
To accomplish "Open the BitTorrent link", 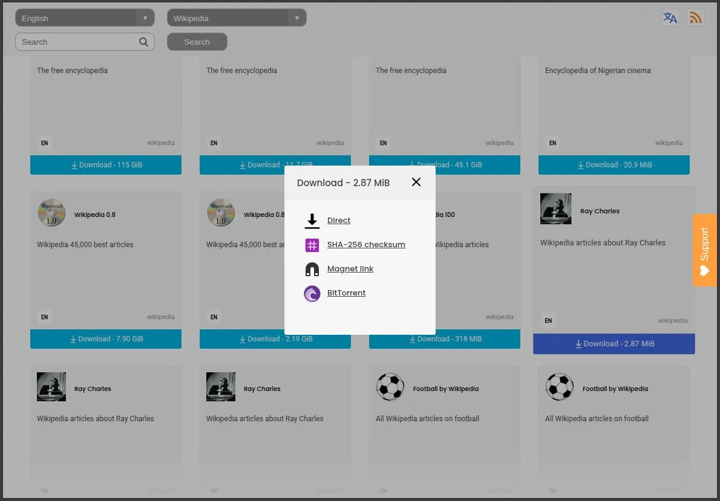I will 346,293.
